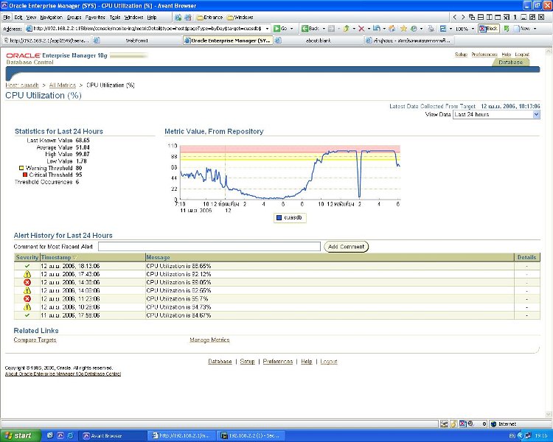Click the top Preferences link

(x=484, y=55)
